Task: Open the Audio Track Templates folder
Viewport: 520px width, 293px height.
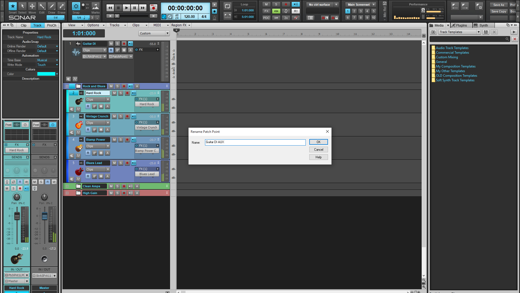Action: (x=452, y=48)
